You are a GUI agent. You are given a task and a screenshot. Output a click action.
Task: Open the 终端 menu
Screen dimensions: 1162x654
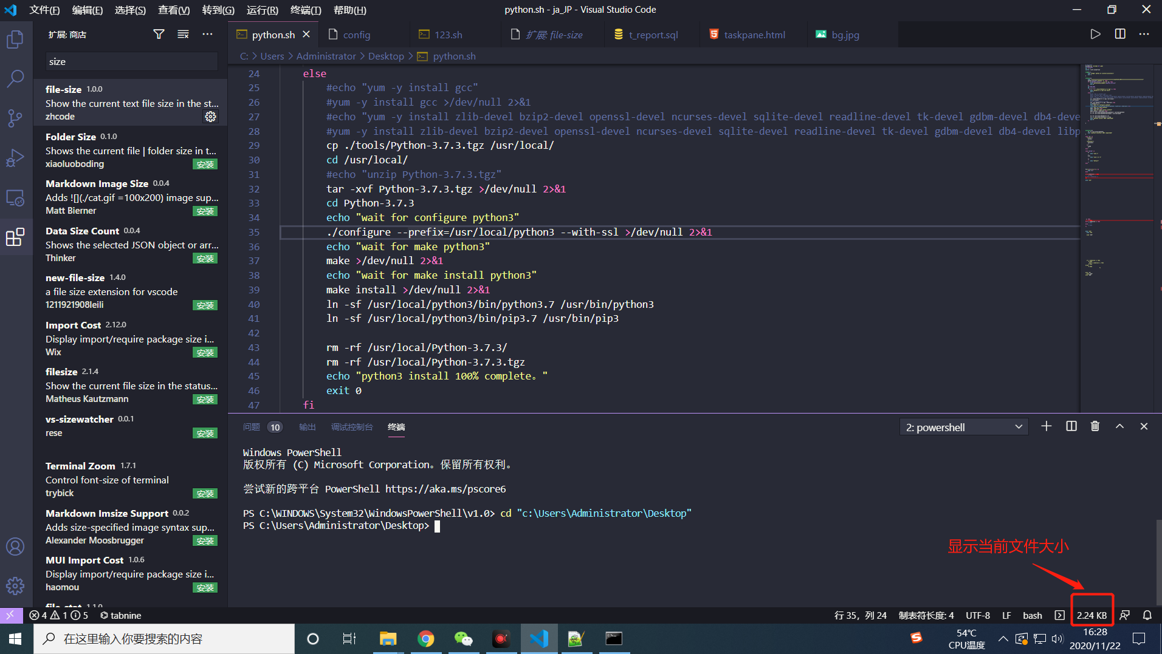[305, 10]
